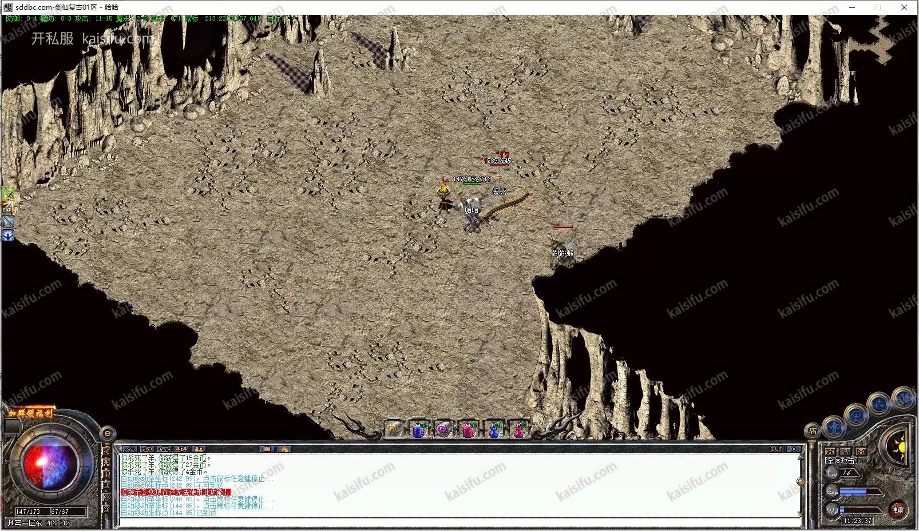Open the group members chat toolbar icon

181,449
